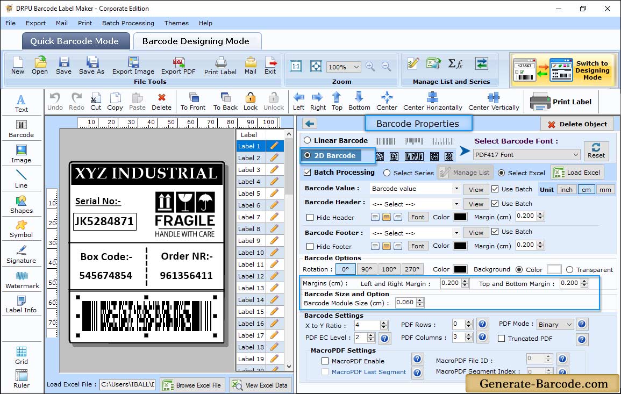This screenshot has width=621, height=394.
Task: Click the zoom out magnifier icon
Action: [386, 67]
